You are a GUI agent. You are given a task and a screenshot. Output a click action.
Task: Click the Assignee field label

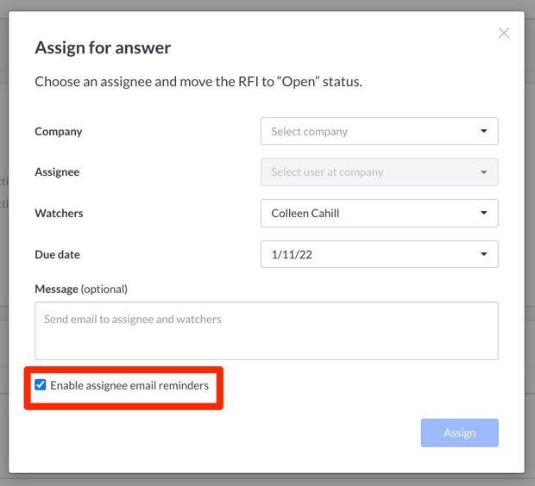[x=57, y=172]
